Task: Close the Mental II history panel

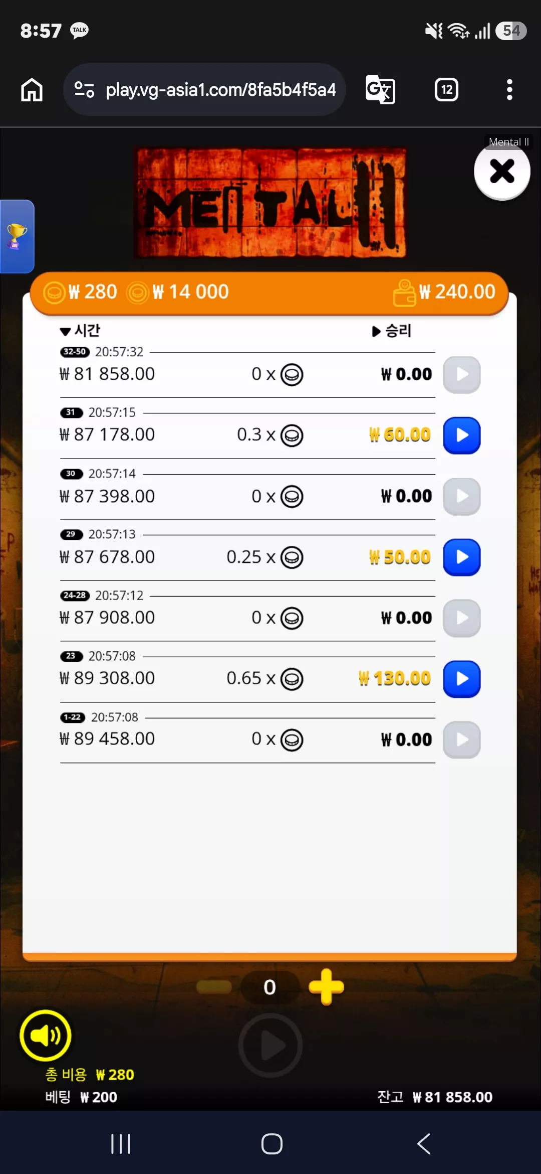Action: coord(502,171)
